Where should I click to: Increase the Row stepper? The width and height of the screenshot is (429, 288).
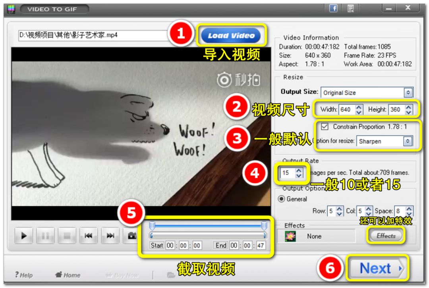click(x=339, y=209)
